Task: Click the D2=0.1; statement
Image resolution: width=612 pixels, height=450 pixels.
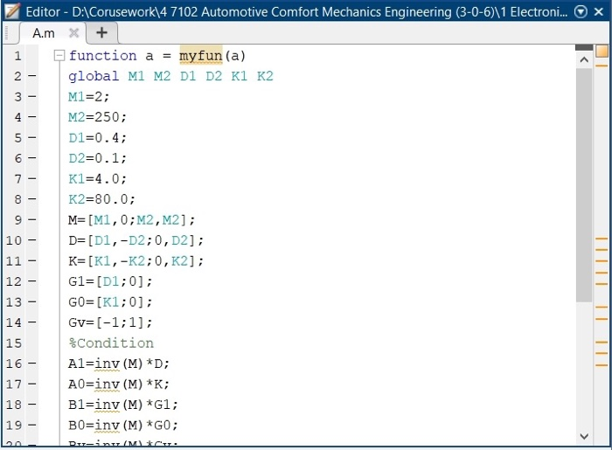Action: [x=98, y=158]
